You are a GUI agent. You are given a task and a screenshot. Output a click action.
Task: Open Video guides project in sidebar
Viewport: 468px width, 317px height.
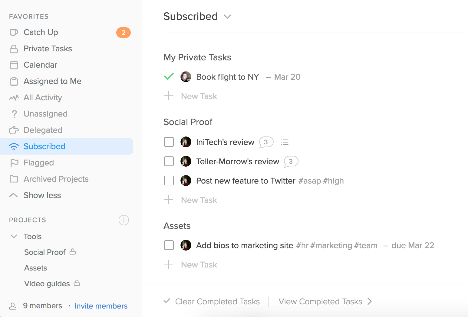[47, 283]
